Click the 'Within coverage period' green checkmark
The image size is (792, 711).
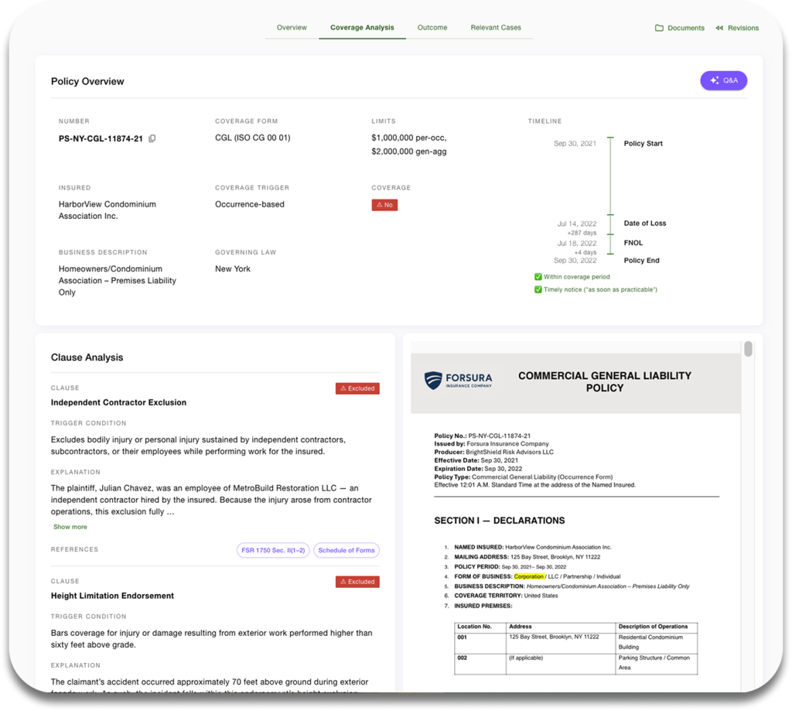(538, 277)
